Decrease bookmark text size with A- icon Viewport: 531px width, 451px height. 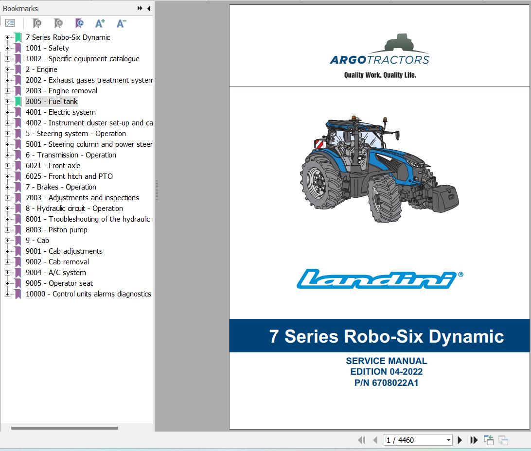pyautogui.click(x=121, y=23)
